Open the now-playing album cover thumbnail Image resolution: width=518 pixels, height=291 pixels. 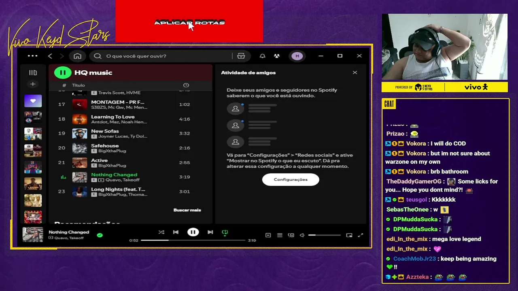33,234
